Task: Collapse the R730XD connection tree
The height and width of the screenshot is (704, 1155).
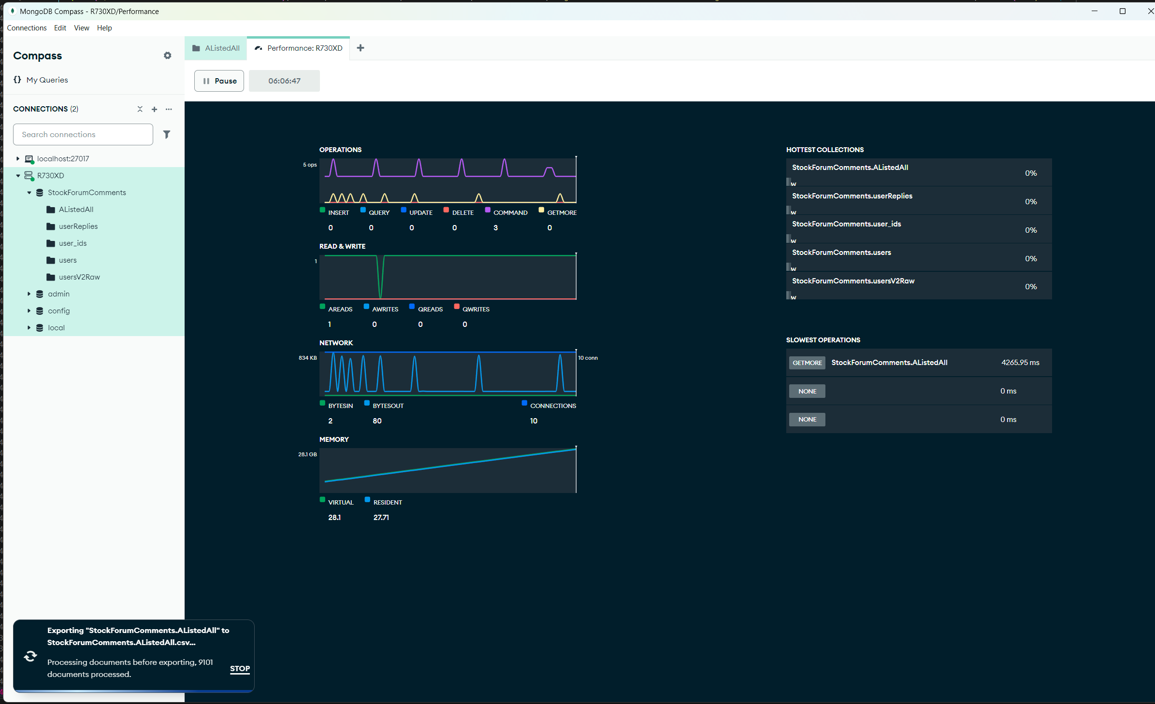Action: click(18, 176)
